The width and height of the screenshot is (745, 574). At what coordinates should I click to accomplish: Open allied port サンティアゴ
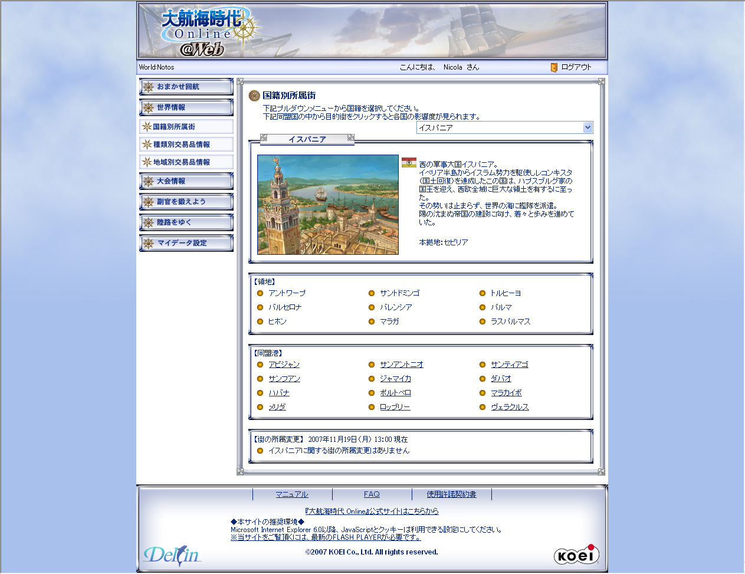click(x=510, y=365)
